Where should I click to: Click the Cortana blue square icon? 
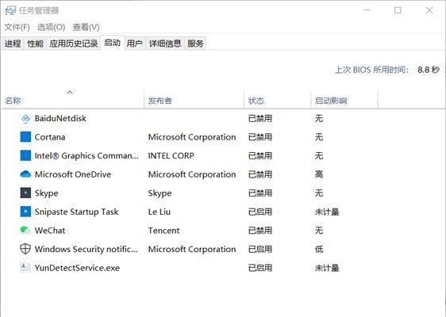click(x=25, y=137)
